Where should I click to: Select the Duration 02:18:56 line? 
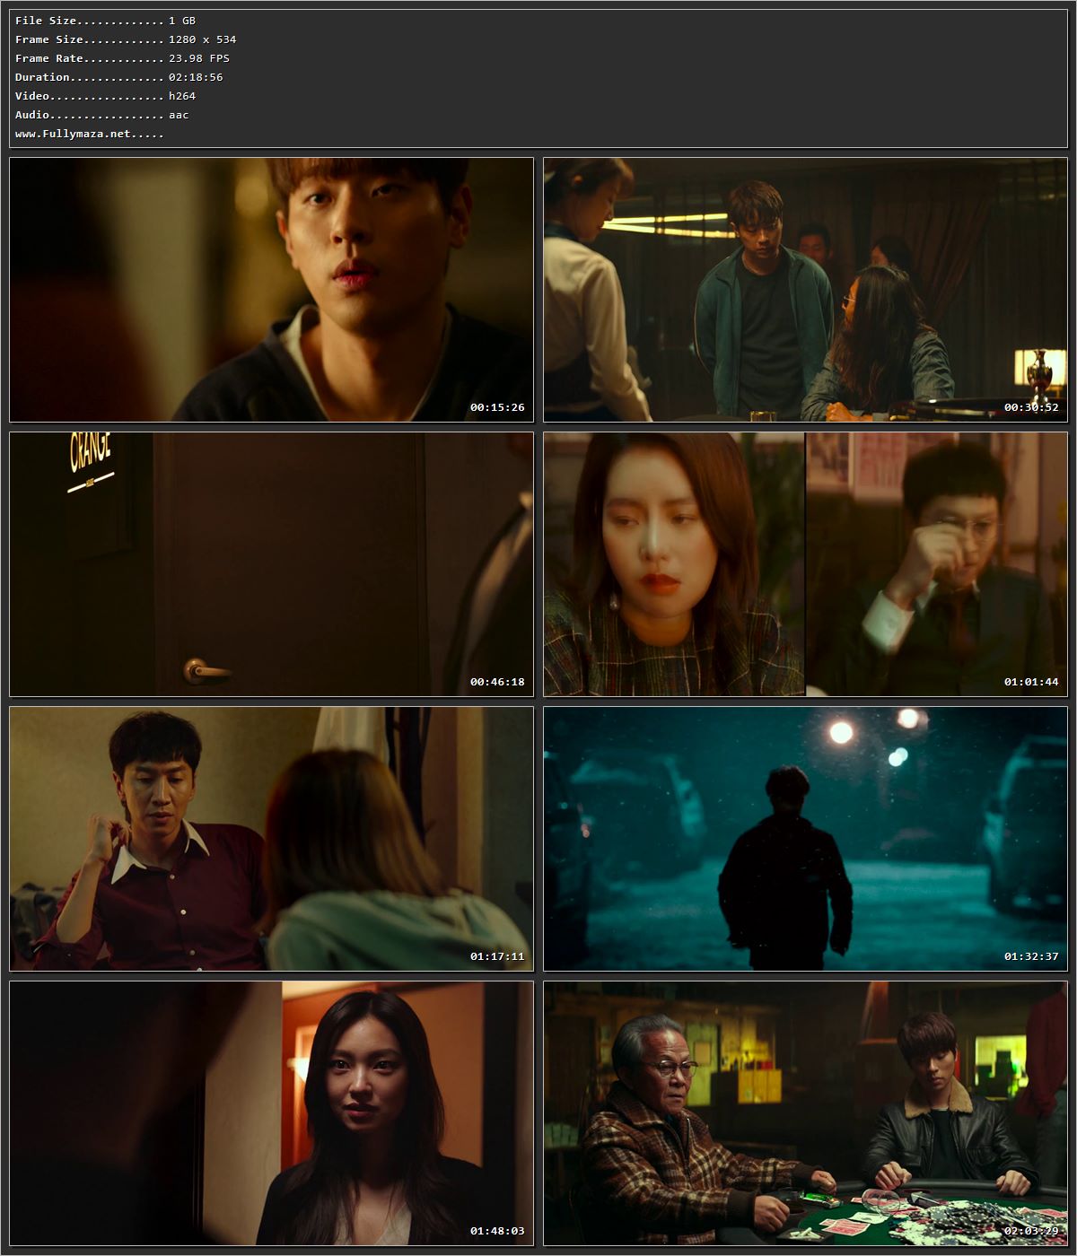click(118, 77)
